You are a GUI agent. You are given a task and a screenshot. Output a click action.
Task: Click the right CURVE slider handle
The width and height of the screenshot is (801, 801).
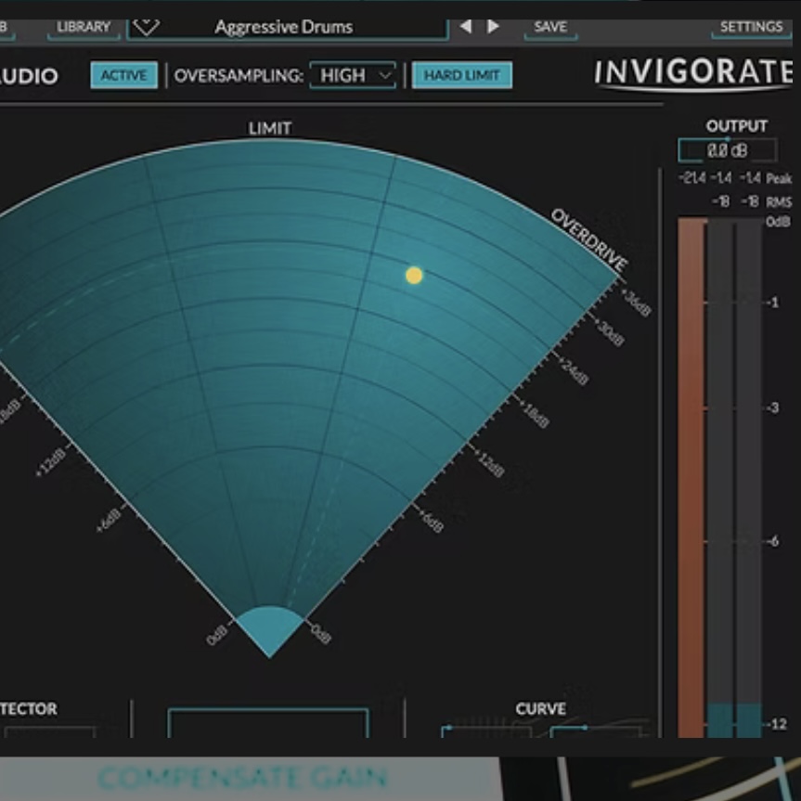coord(585,727)
